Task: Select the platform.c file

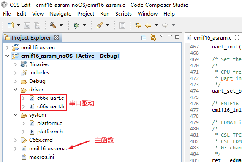Action: (49, 123)
